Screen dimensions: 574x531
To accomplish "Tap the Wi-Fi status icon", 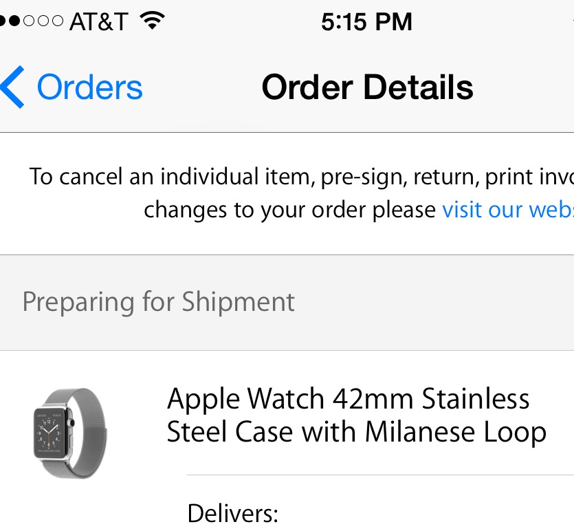I will point(153,21).
